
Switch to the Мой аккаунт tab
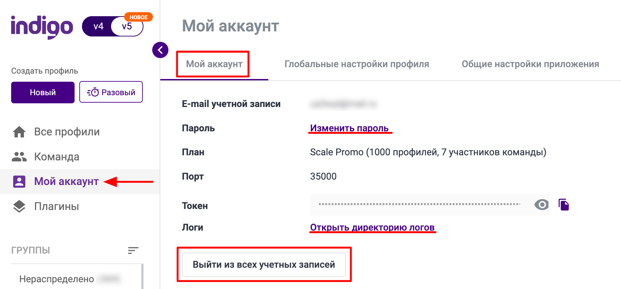tap(214, 64)
